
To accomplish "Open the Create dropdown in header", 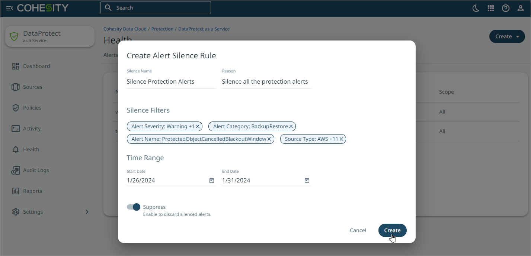I will click(507, 36).
